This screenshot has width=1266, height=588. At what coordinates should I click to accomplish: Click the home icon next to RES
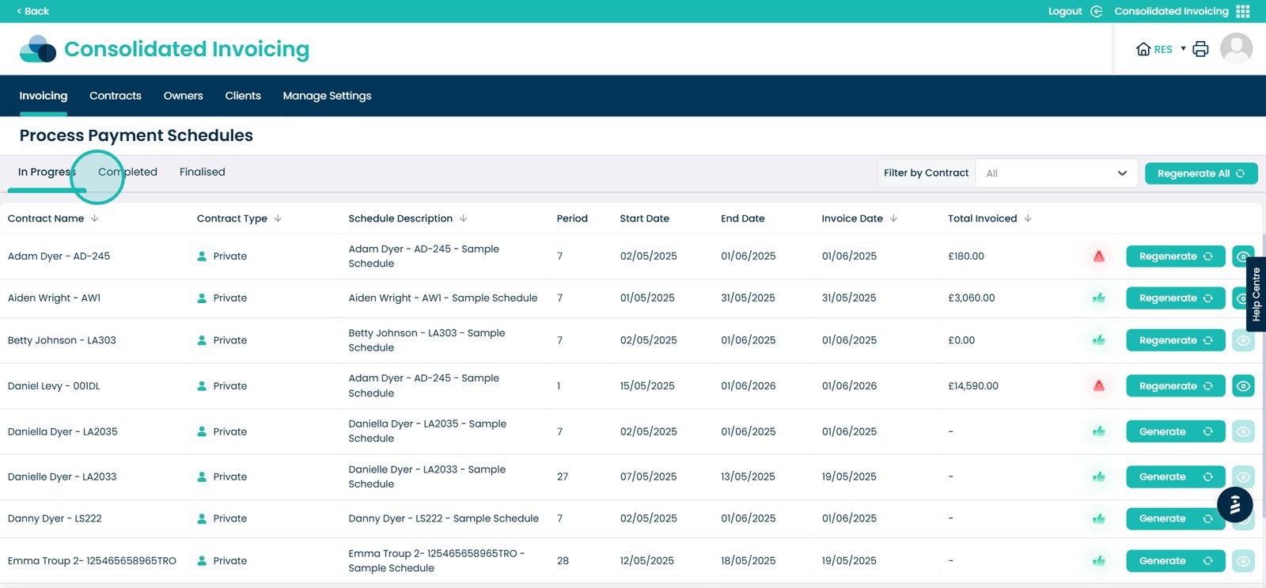(1143, 49)
